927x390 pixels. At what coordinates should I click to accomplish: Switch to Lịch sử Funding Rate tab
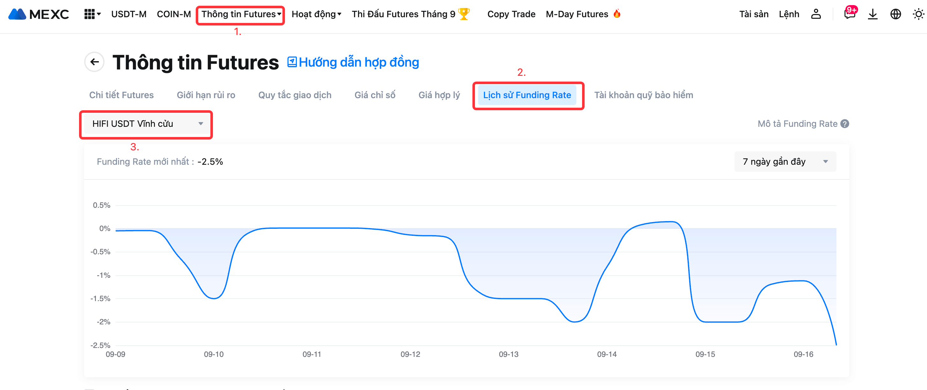(x=527, y=95)
